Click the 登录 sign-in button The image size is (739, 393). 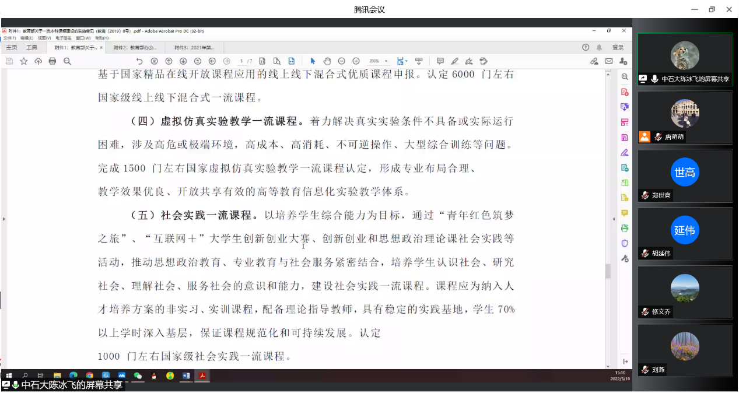618,48
